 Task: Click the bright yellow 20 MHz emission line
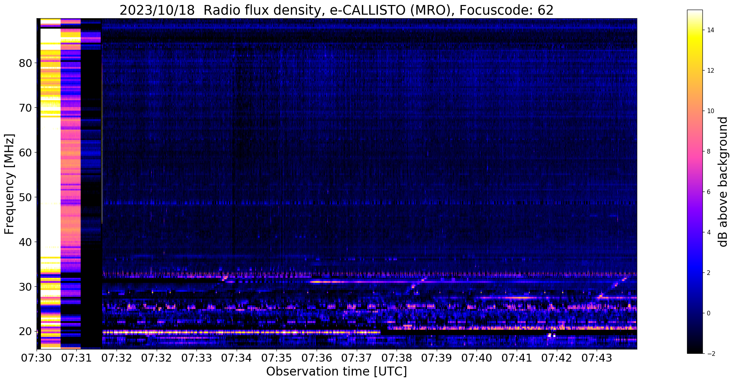click(x=241, y=333)
